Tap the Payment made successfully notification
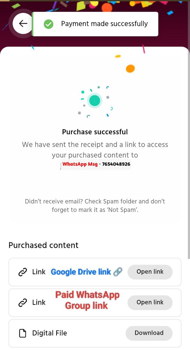The height and width of the screenshot is (350, 190). [95, 24]
